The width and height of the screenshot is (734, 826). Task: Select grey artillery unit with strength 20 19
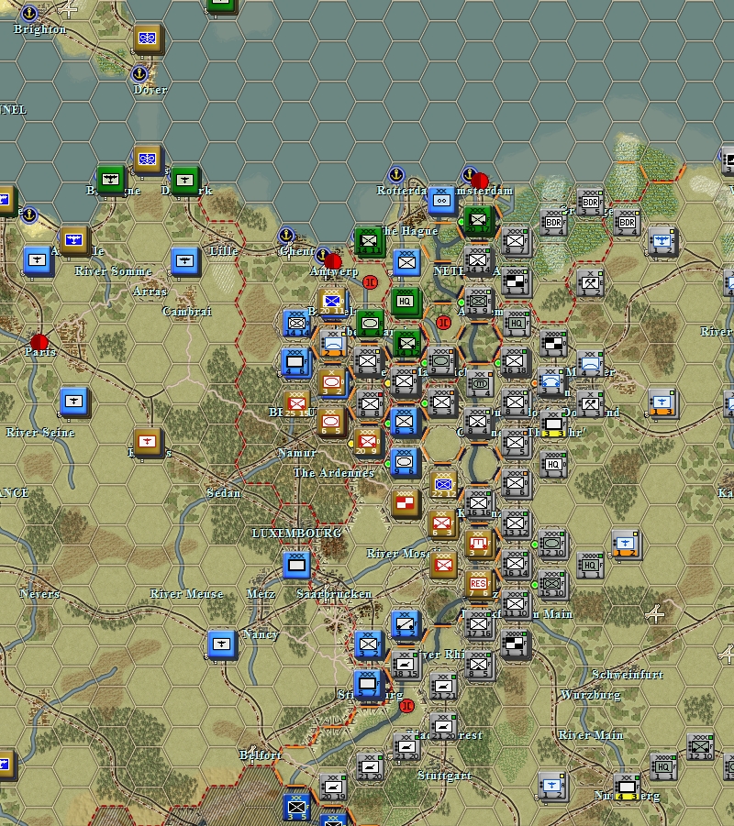(x=333, y=787)
